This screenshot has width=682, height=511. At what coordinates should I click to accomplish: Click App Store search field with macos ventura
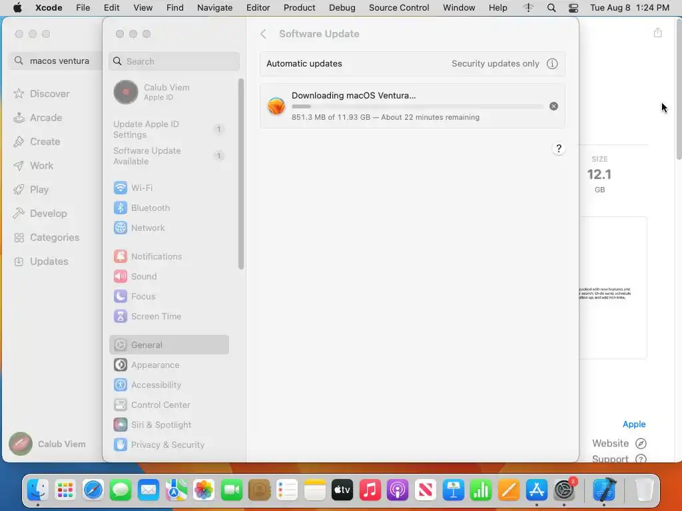click(x=55, y=61)
